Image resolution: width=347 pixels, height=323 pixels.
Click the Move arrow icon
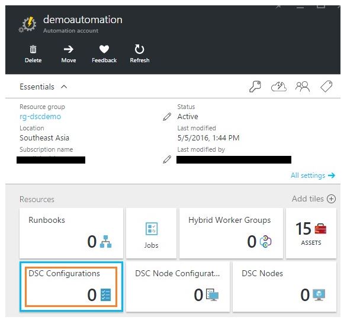coord(69,49)
